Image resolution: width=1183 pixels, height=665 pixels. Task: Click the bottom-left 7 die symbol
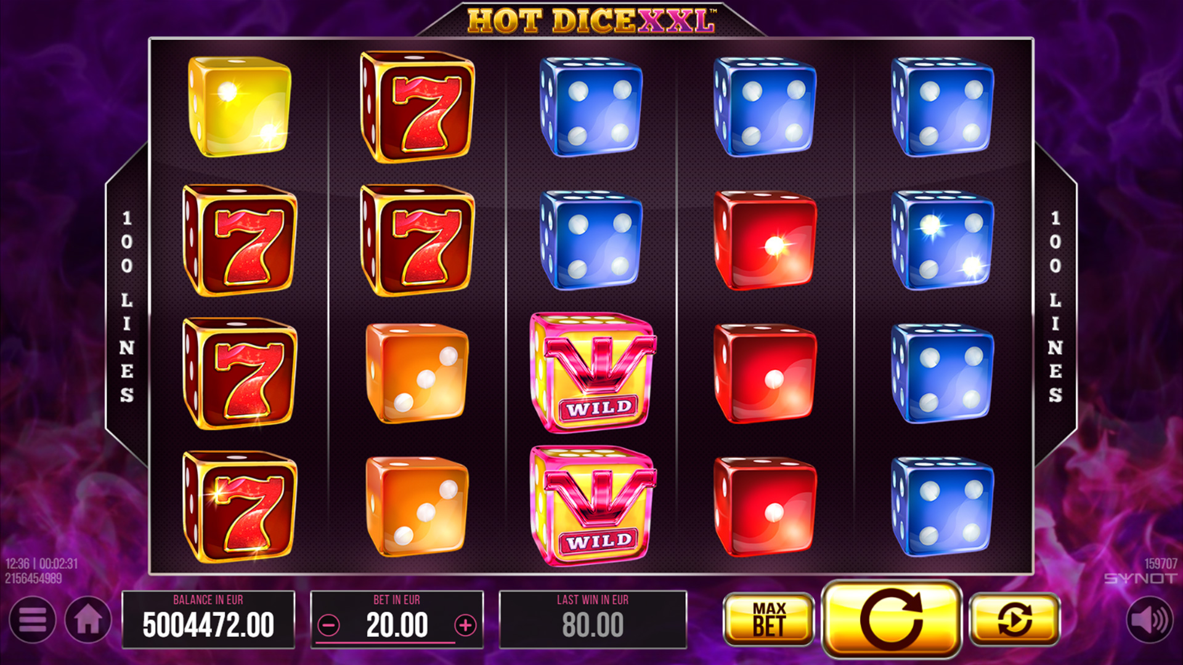click(x=240, y=506)
